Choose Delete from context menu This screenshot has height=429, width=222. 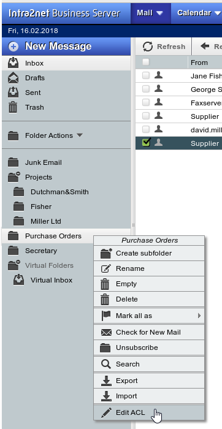[x=149, y=299]
